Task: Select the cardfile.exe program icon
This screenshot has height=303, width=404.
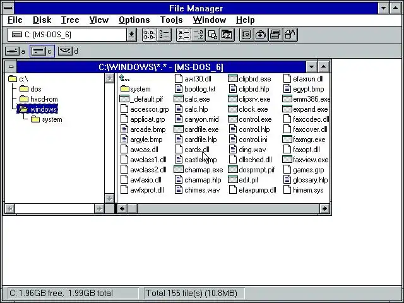Action: [178, 129]
